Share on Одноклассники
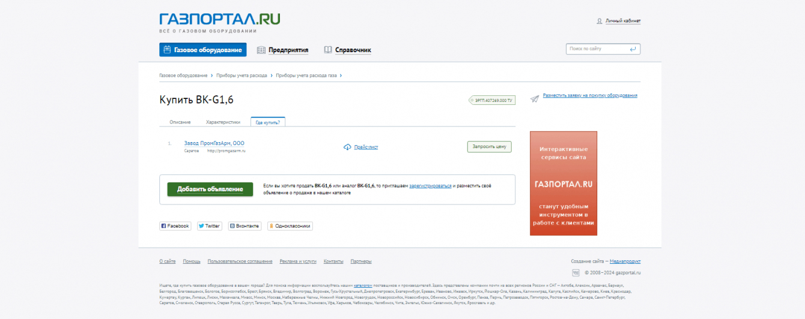The image size is (805, 319). pyautogui.click(x=290, y=226)
